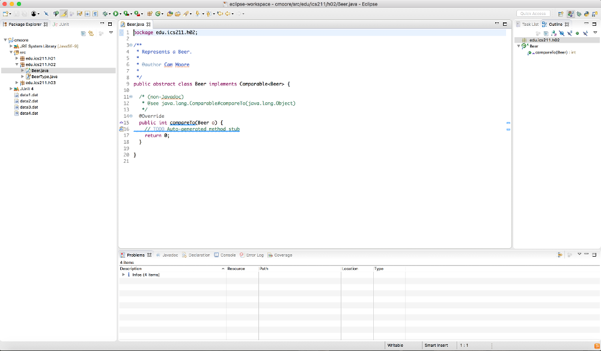Click the green Run button in toolbar

(115, 13)
